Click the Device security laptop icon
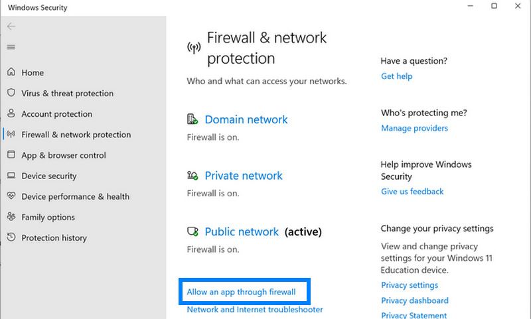This screenshot has height=319, width=531. [11, 176]
